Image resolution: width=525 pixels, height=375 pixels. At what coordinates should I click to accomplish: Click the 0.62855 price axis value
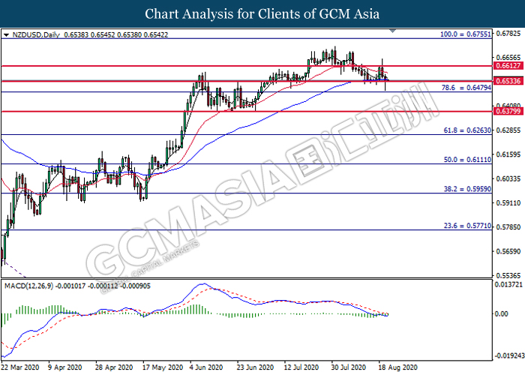[x=508, y=130]
